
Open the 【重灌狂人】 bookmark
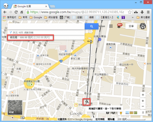[x=105, y=17]
